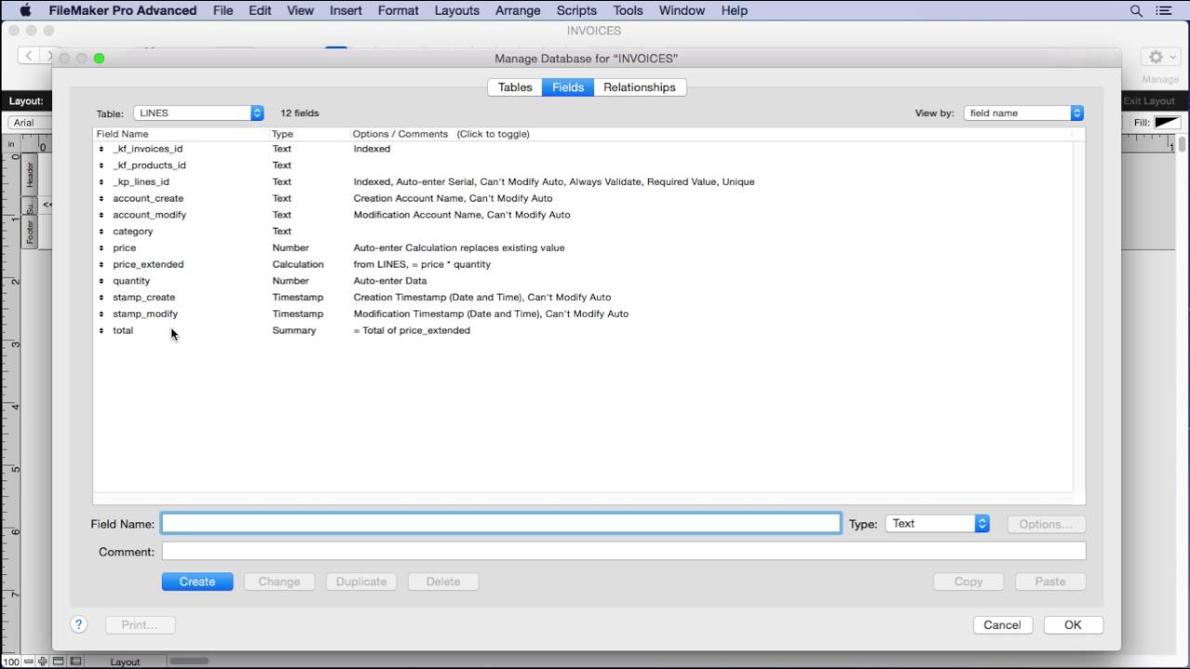Click the Duplicate button
The height and width of the screenshot is (669, 1190).
[x=361, y=582]
